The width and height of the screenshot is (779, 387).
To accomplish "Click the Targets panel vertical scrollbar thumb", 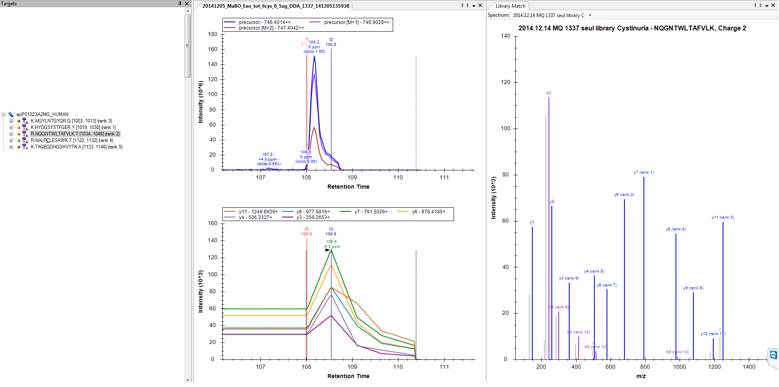I will (x=187, y=45).
